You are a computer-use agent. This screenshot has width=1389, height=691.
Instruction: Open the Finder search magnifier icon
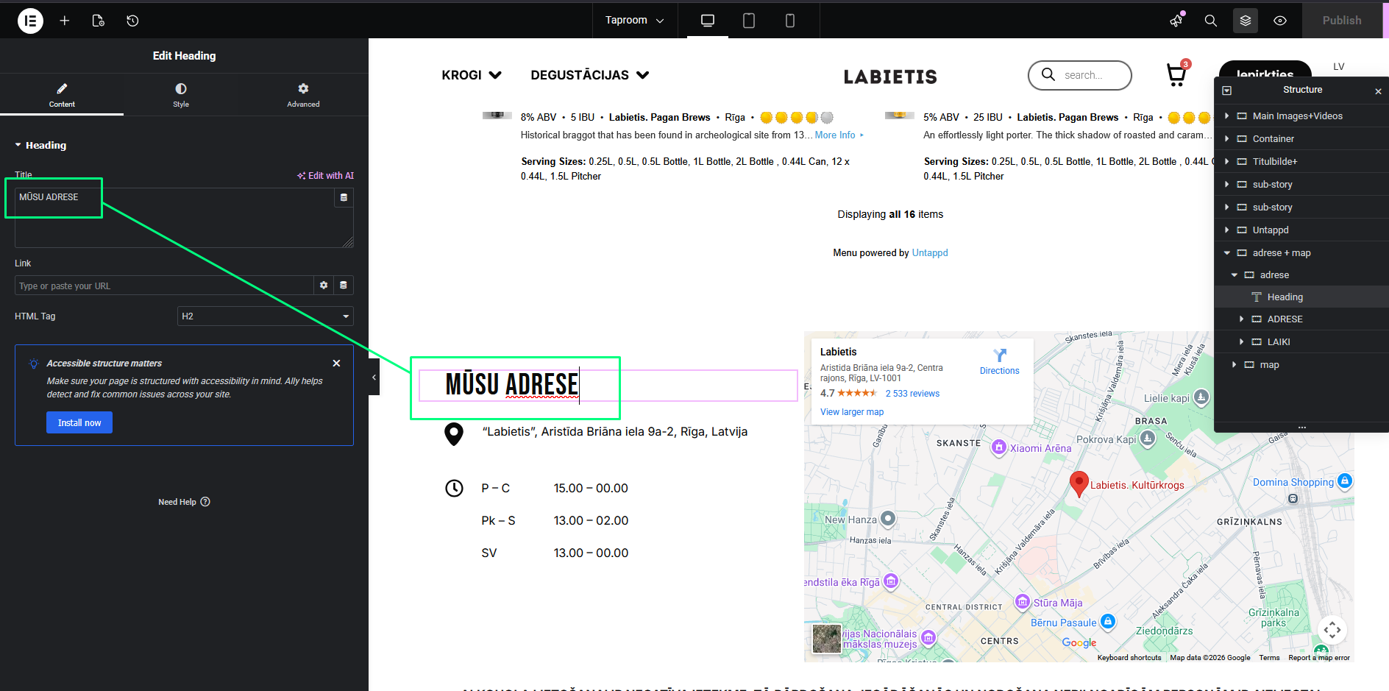[1210, 21]
